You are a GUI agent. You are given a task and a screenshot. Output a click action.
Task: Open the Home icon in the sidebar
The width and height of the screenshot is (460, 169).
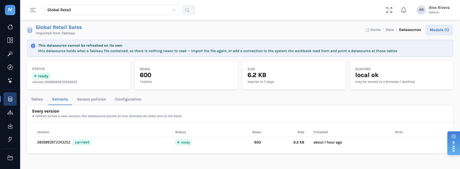click(x=10, y=27)
